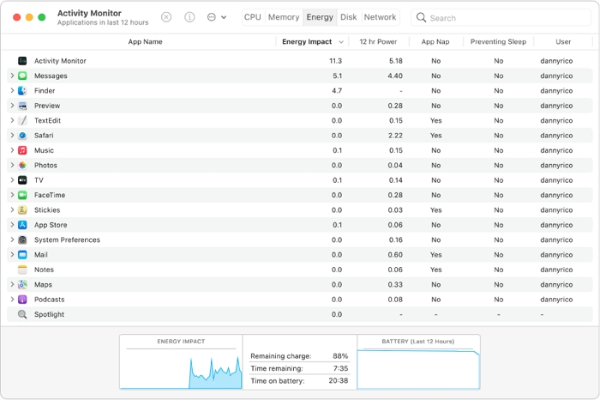Sort by Energy Impact column header
This screenshot has height=400, width=600.
(x=312, y=42)
